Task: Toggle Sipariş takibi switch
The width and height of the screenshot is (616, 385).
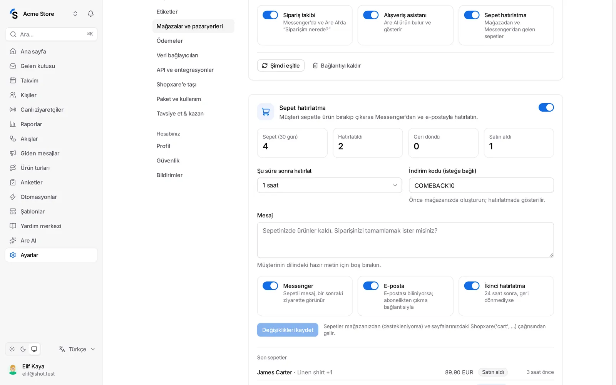Action: click(x=270, y=15)
